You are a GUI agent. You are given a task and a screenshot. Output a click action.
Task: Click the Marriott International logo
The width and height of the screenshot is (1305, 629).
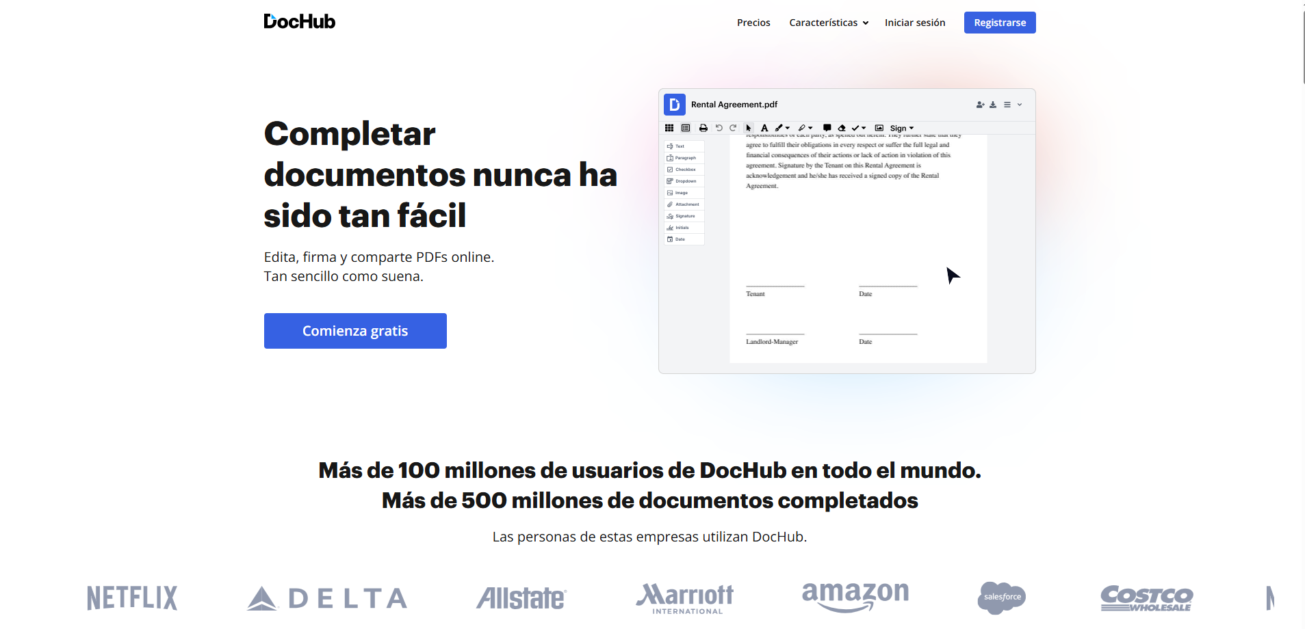tap(685, 599)
